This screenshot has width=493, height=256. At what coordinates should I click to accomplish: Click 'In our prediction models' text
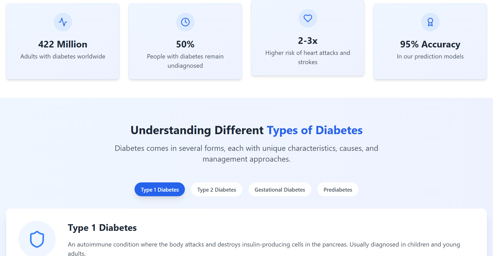[x=430, y=56]
